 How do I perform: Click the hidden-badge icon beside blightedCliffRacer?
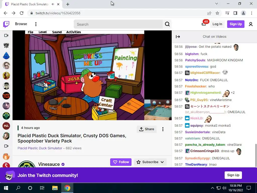point(187,73)
